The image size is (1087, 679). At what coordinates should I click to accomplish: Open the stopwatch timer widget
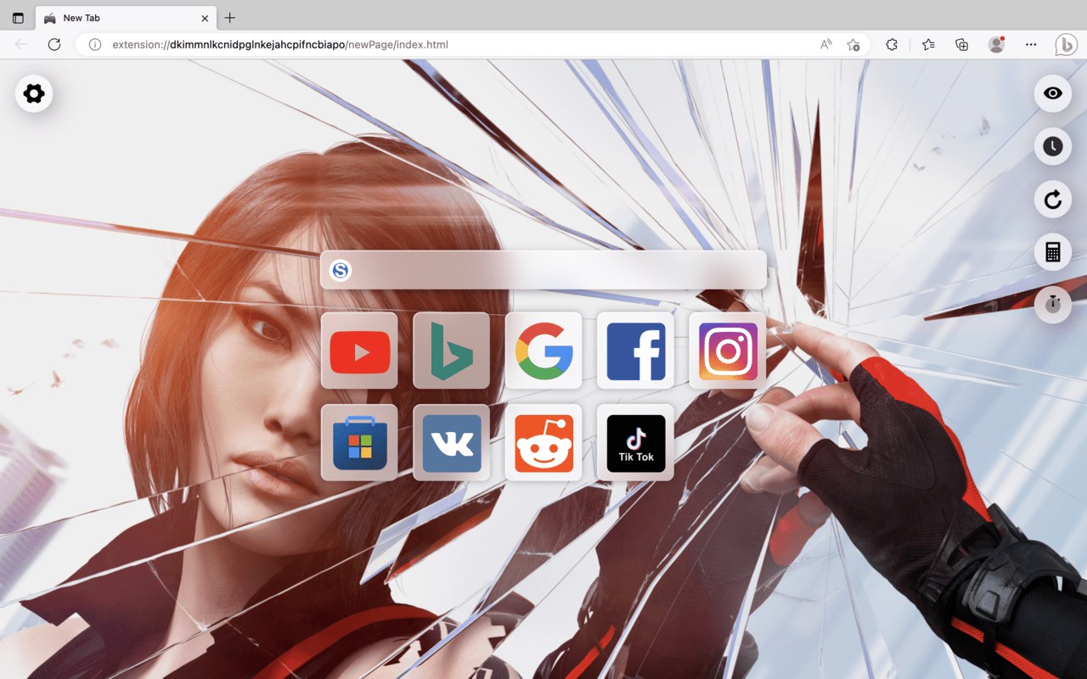coord(1053,305)
